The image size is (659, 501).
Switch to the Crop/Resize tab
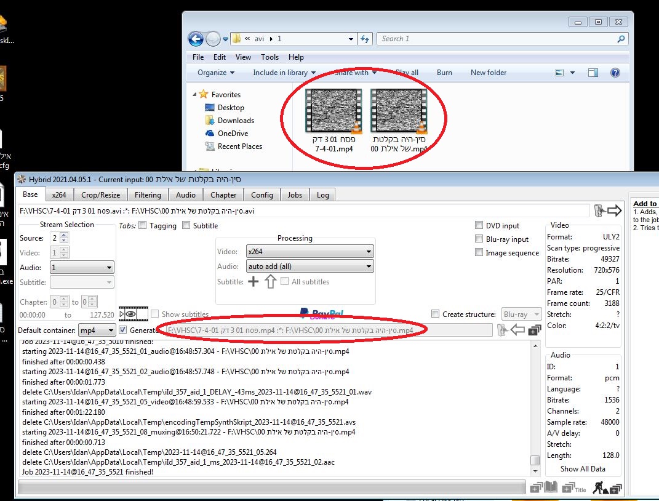(x=101, y=194)
